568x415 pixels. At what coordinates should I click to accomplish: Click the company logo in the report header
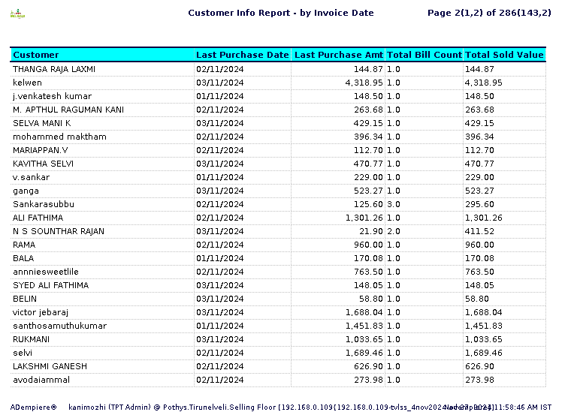pos(17,14)
